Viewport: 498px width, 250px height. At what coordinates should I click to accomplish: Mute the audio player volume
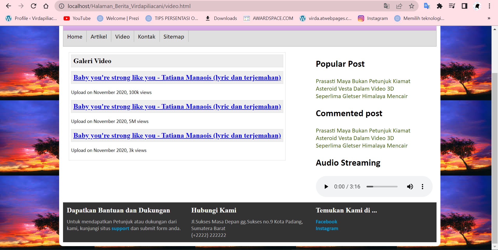coord(410,187)
